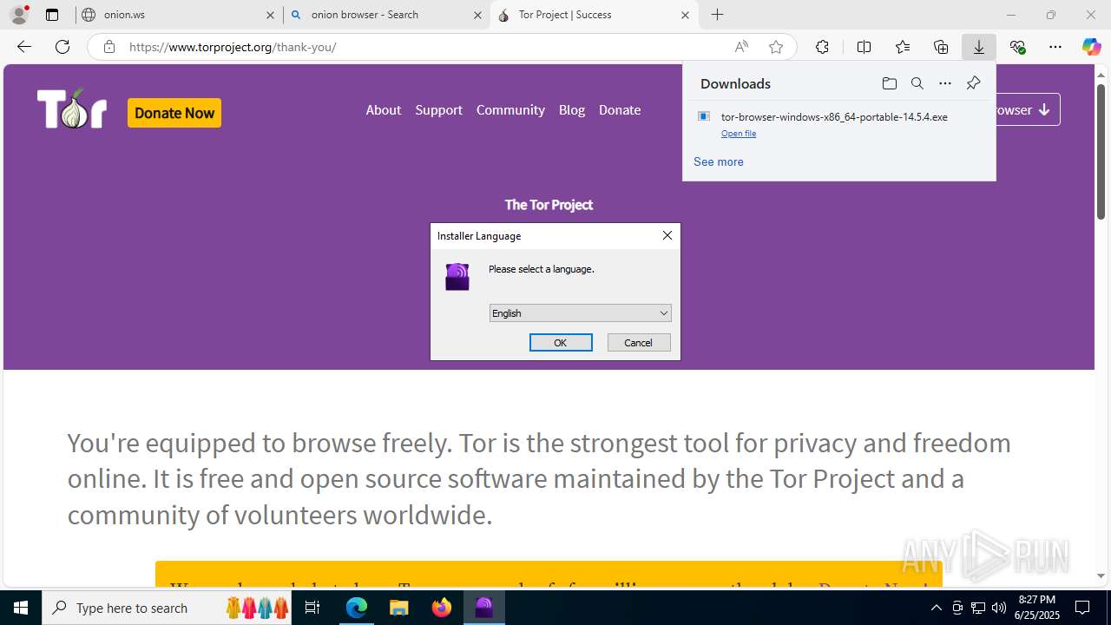This screenshot has width=1111, height=625.
Task: Click the page scrollbar down arrow
Action: click(x=1101, y=576)
